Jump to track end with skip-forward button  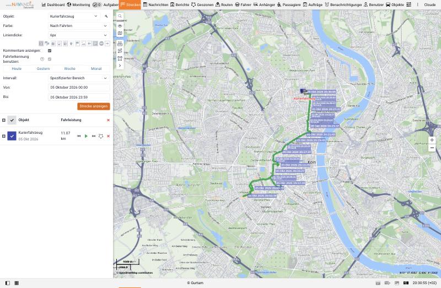tap(94, 136)
